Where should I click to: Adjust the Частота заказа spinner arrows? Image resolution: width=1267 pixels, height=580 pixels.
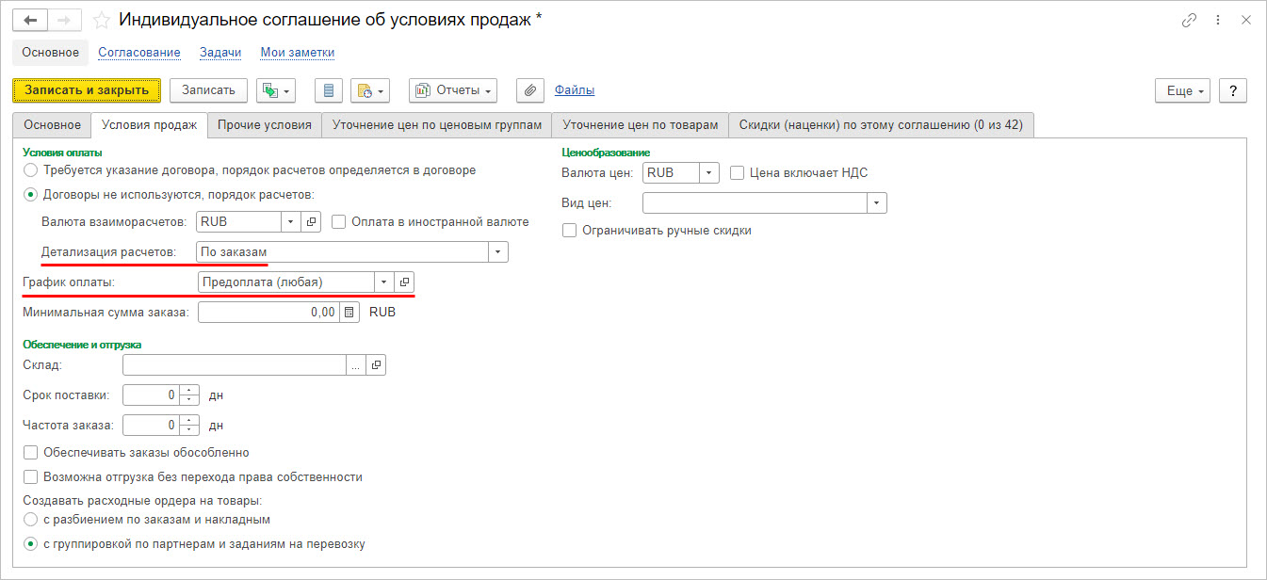pyautogui.click(x=189, y=426)
